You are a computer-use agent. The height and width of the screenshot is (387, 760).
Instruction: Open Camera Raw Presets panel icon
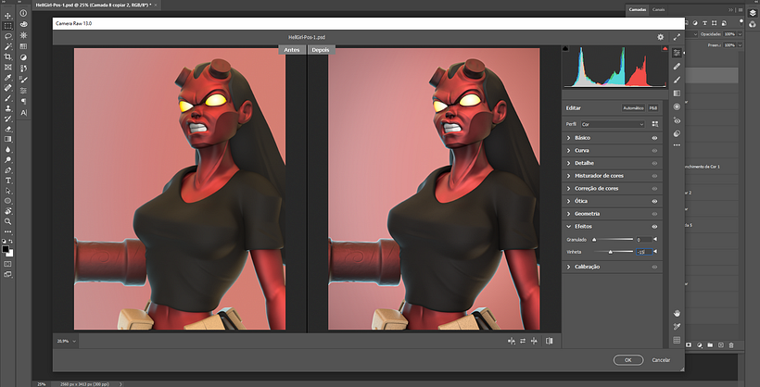(x=678, y=133)
